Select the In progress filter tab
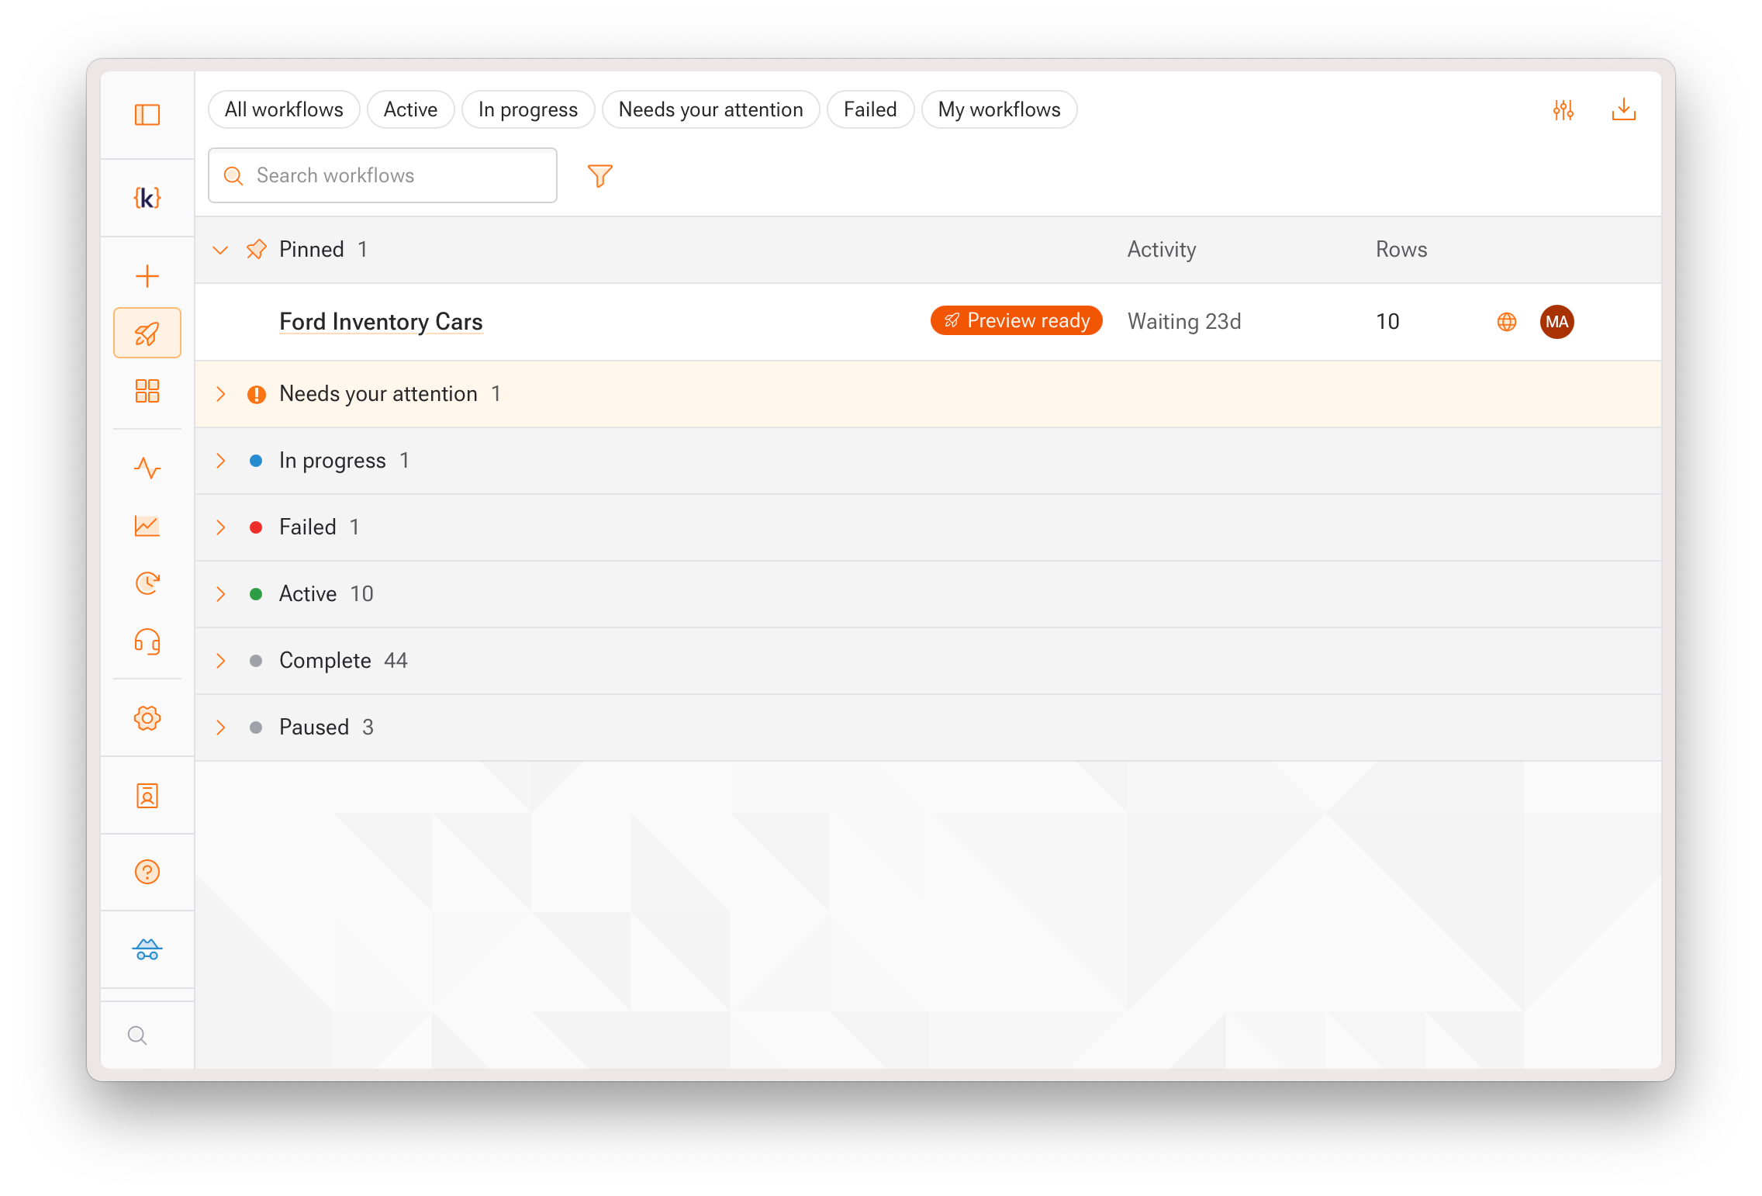Viewport: 1762px width, 1196px height. [527, 109]
